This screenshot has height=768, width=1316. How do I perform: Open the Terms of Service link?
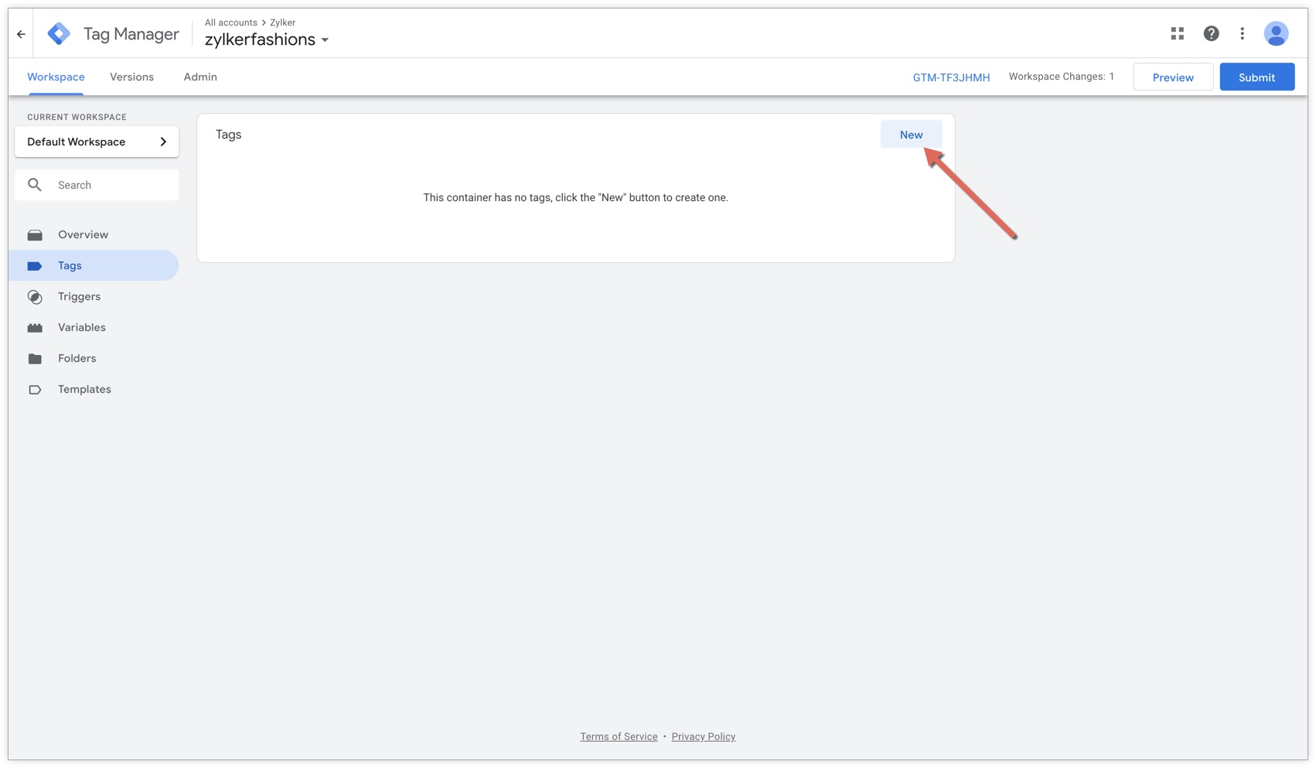click(x=619, y=736)
